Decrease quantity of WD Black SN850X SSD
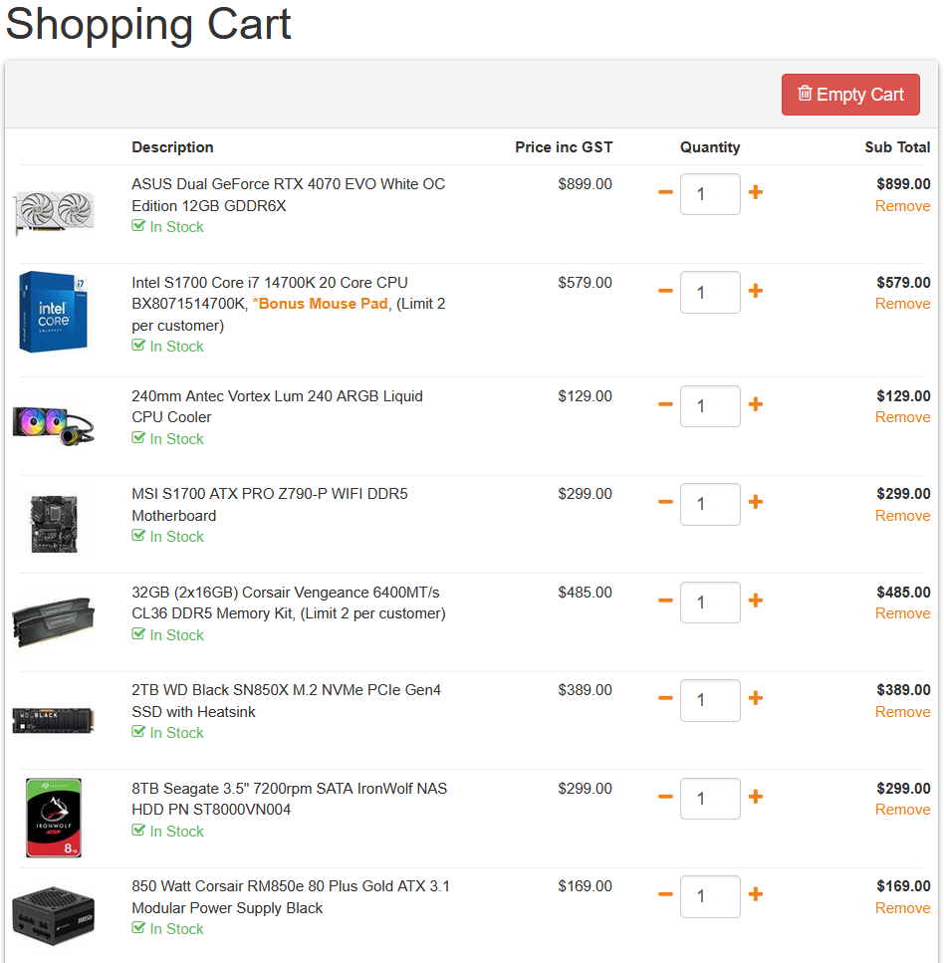The height and width of the screenshot is (963, 944). (x=665, y=699)
